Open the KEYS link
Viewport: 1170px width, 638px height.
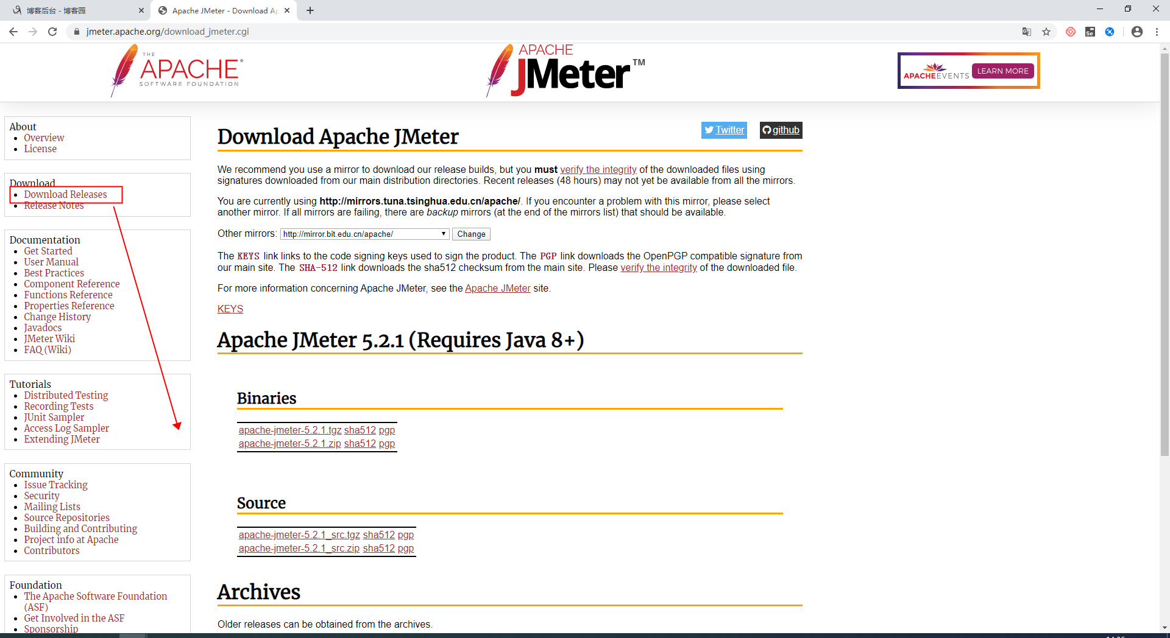tap(230, 309)
